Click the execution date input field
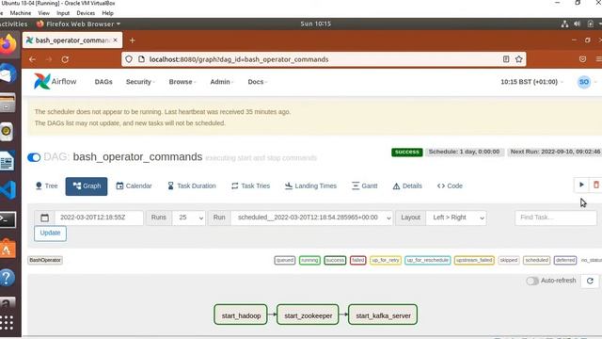 99,218
